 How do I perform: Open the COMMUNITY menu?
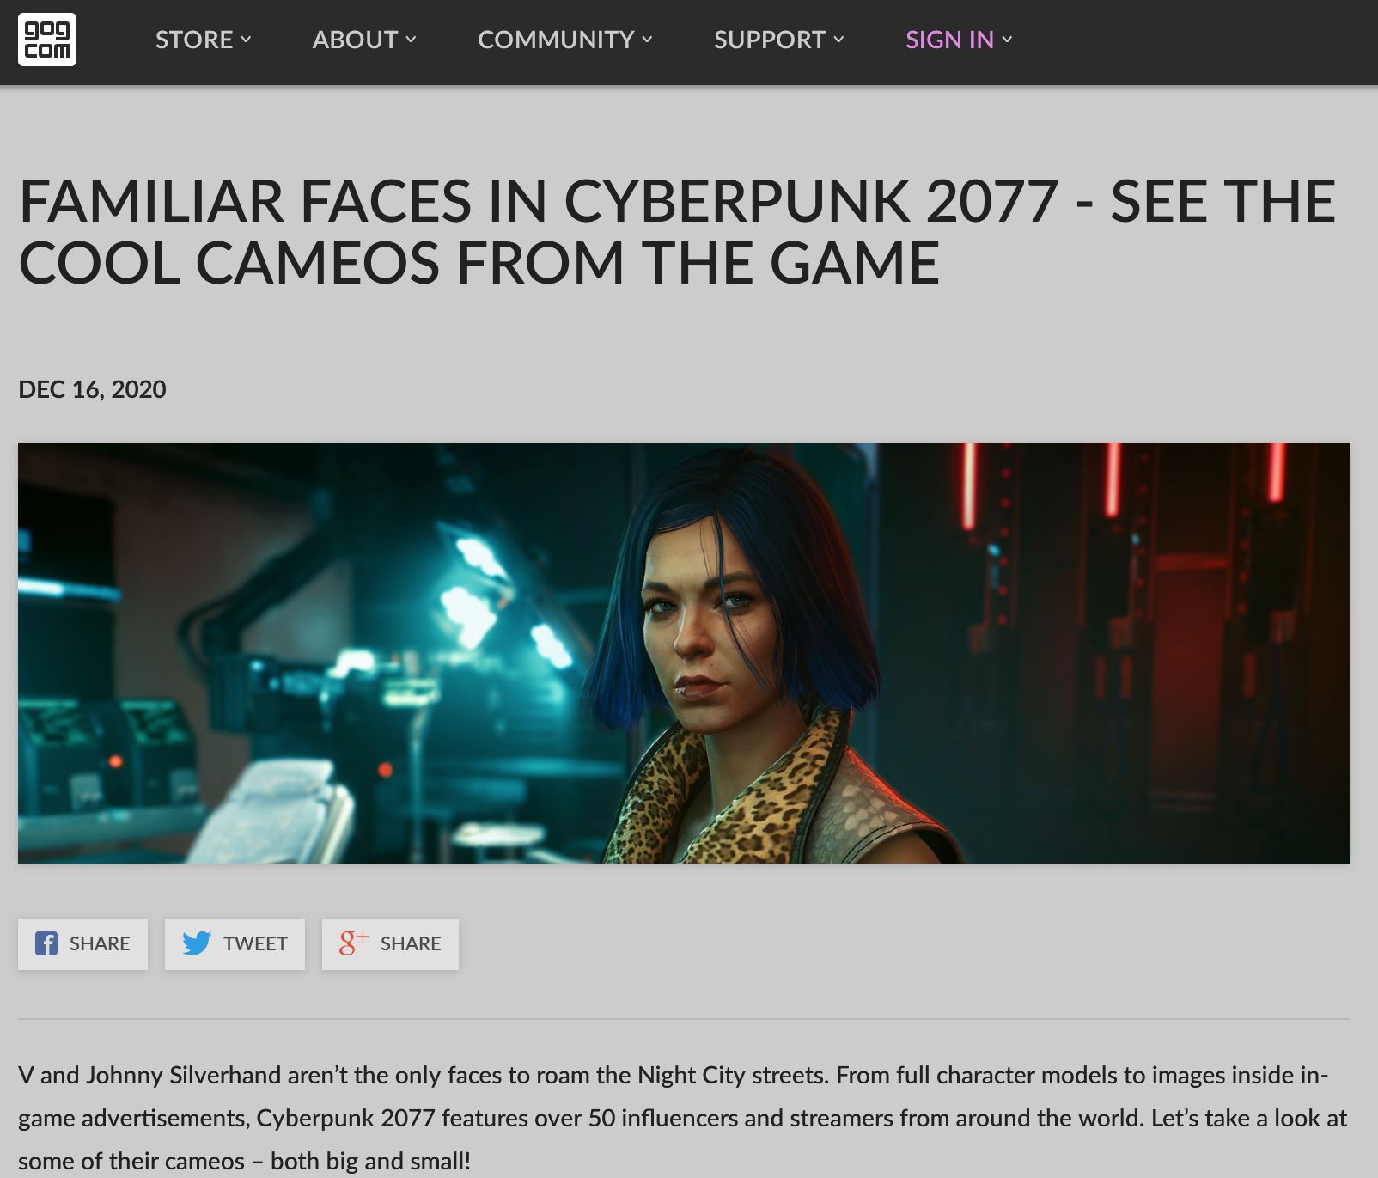tap(565, 40)
